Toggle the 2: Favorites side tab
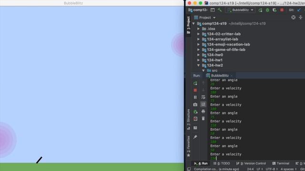The width and height of the screenshot is (305, 171). click(189, 146)
